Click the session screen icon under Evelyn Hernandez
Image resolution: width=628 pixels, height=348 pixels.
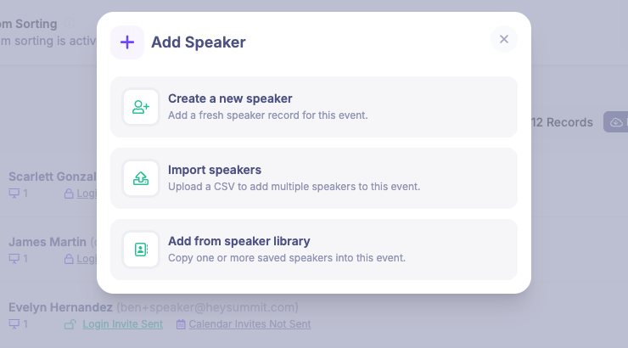[x=14, y=323]
